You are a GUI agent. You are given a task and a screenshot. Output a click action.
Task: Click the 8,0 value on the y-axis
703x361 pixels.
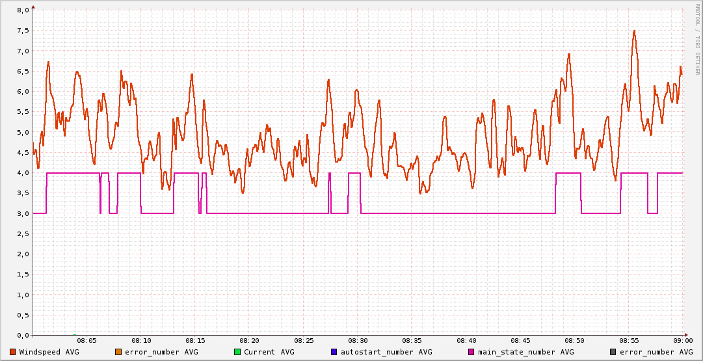[x=22, y=10]
